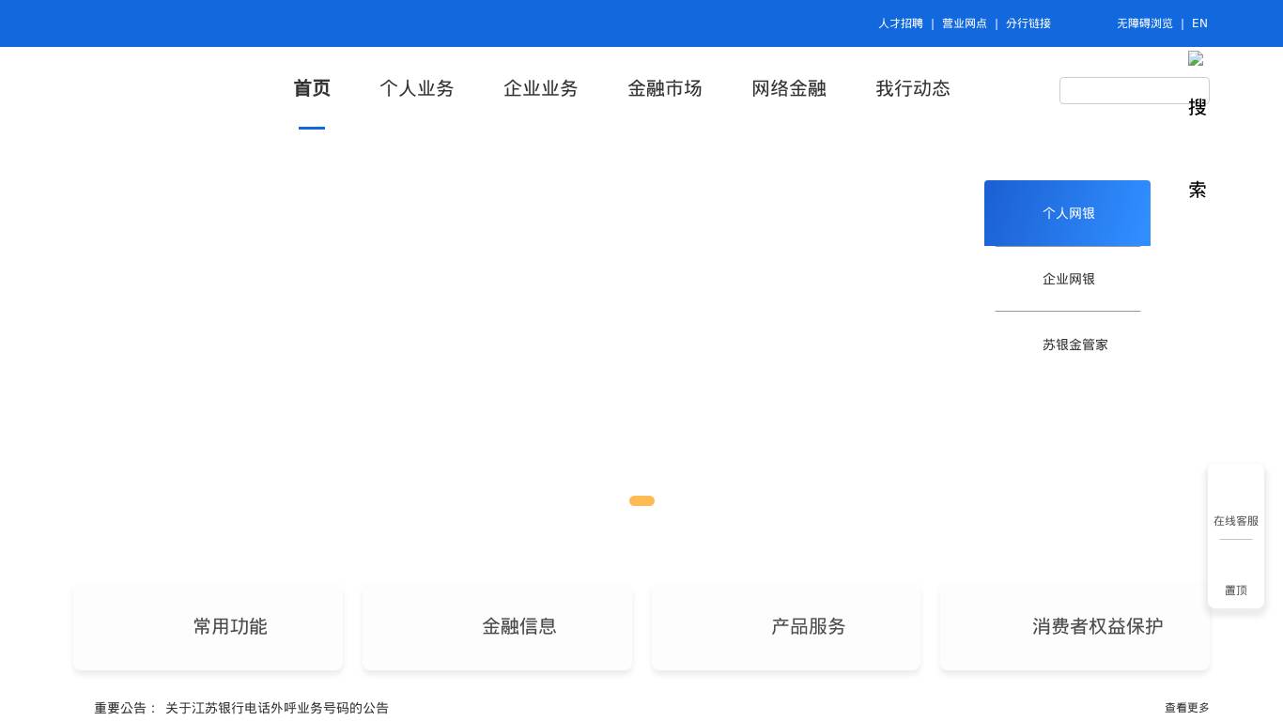Expand the 个人业务 navigation menu
Screen dimensions: 1283x721
pos(416,88)
